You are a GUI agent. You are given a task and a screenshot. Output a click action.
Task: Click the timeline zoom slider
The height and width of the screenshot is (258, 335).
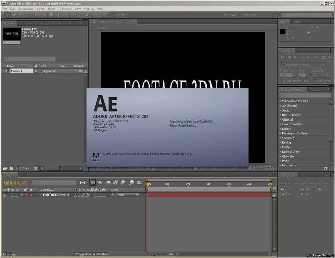[159, 254]
